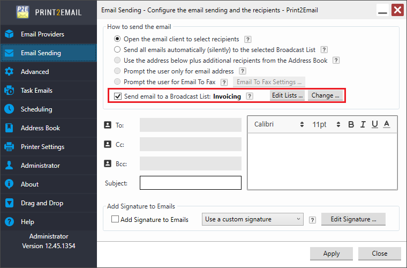Open the Scheduling section

(x=49, y=109)
